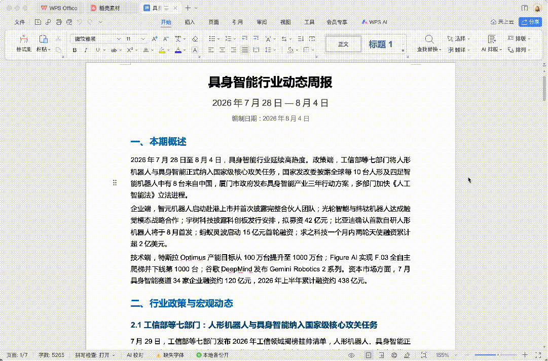Image resolution: width=548 pixels, height=361 pixels.
Task: Center align text
Action: [x=222, y=50]
